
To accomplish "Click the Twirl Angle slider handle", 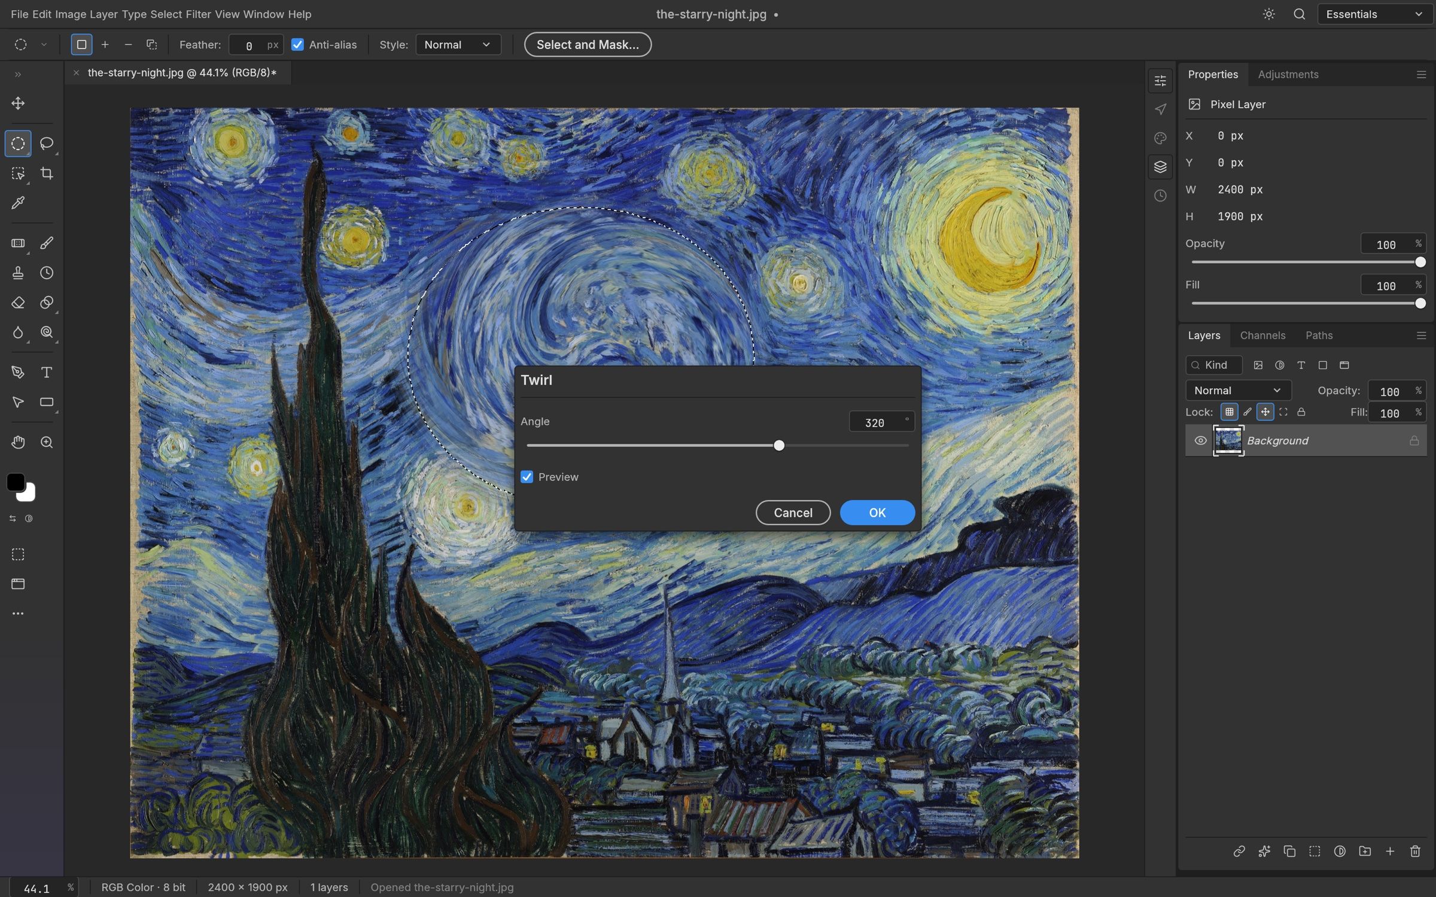I will (778, 446).
